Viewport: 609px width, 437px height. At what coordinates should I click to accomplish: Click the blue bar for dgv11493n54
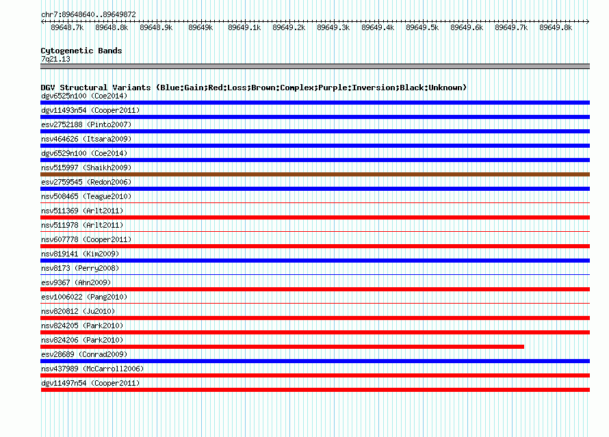315,117
